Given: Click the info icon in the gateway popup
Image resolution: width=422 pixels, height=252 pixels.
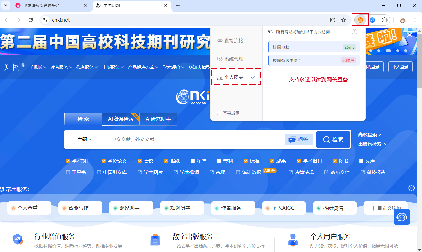Looking at the screenshot, I should [354, 32].
